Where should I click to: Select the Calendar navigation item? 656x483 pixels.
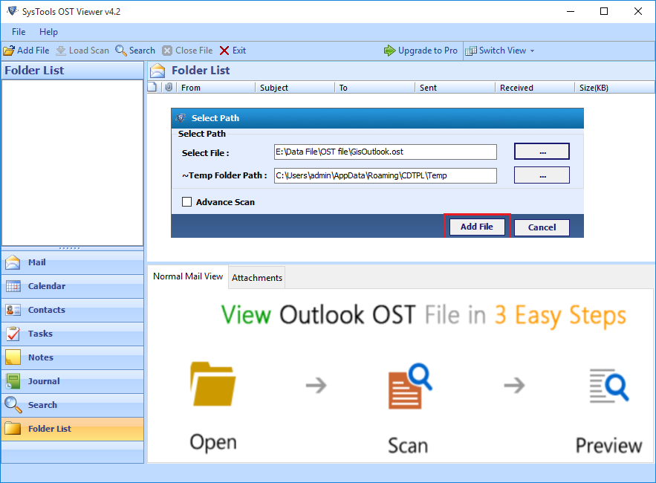(73, 286)
